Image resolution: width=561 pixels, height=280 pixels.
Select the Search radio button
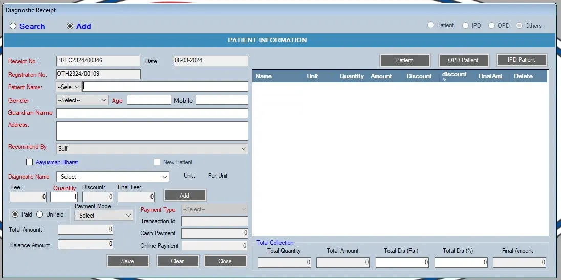[x=13, y=26]
